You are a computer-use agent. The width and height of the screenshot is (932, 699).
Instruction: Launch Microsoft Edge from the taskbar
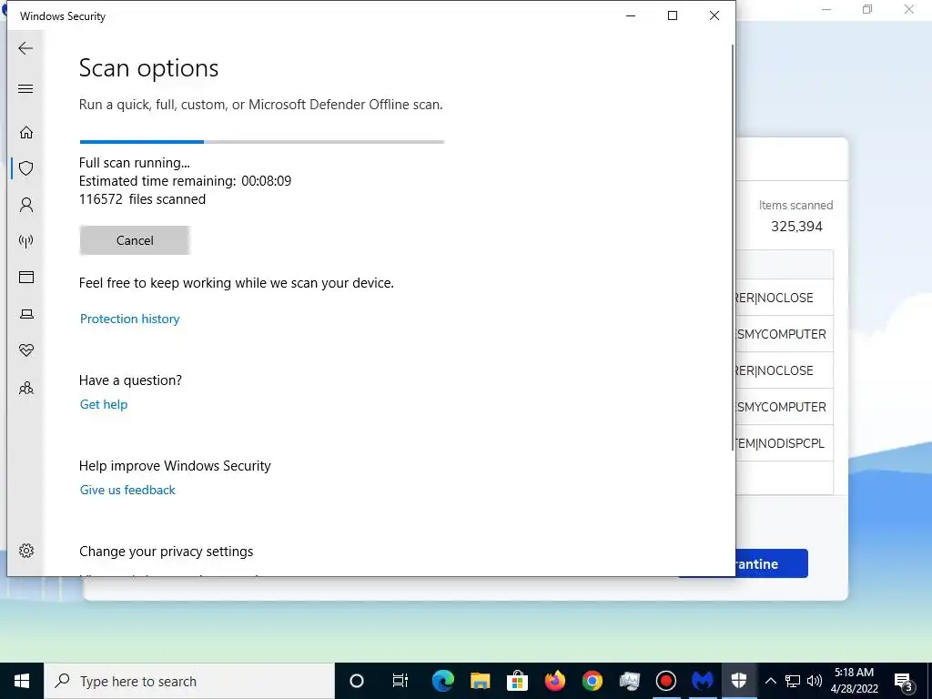(x=443, y=681)
